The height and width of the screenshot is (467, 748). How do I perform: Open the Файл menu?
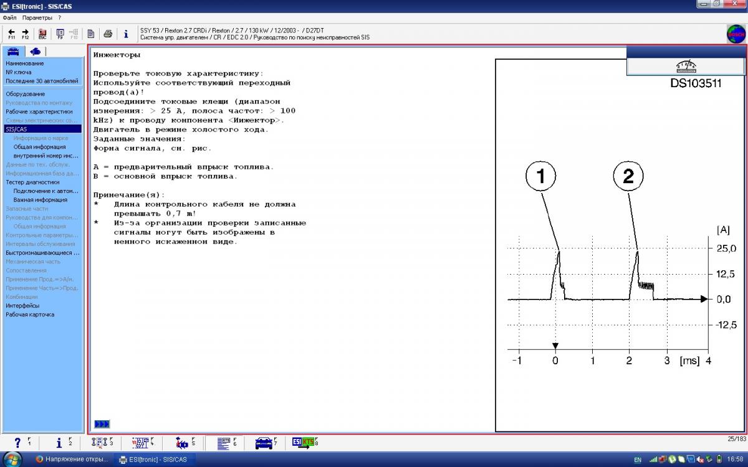pos(9,17)
